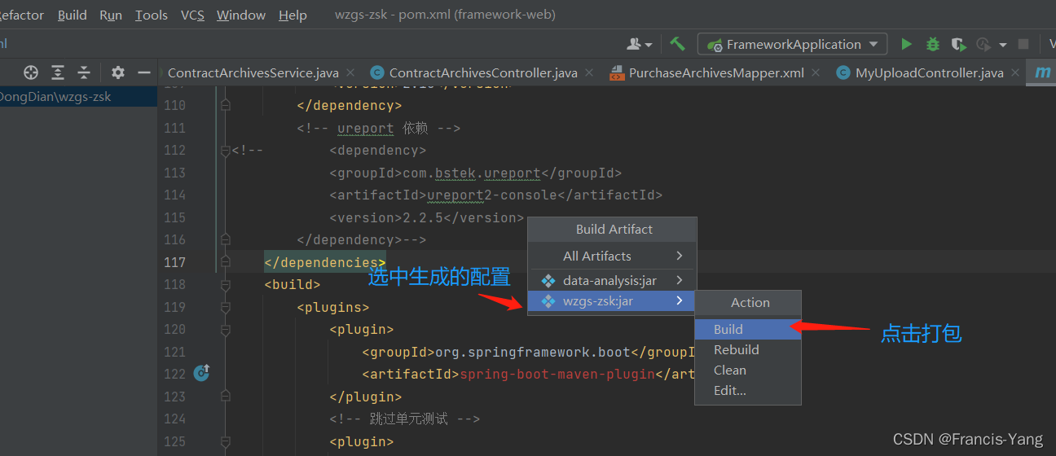Click the class icon on ContractArchivesController.java tab
Image resolution: width=1056 pixels, height=456 pixels.
point(377,72)
